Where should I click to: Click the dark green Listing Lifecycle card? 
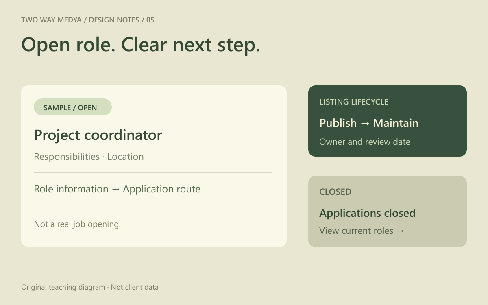click(388, 121)
